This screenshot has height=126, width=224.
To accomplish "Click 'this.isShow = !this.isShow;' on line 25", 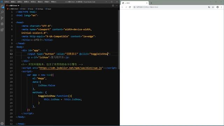I will tap(63, 99).
